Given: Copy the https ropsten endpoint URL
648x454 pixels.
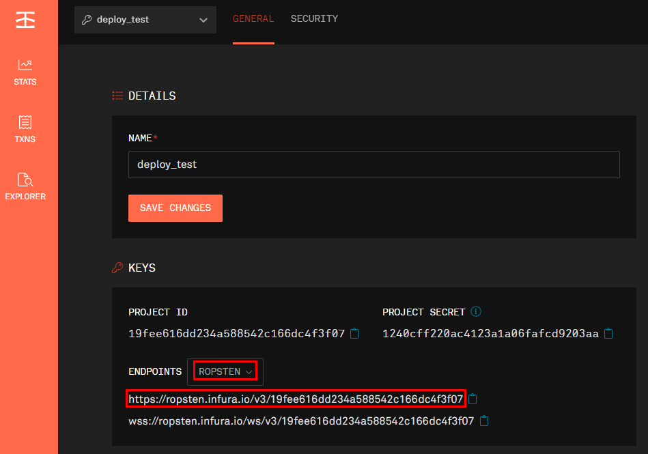Looking at the screenshot, I should point(473,399).
